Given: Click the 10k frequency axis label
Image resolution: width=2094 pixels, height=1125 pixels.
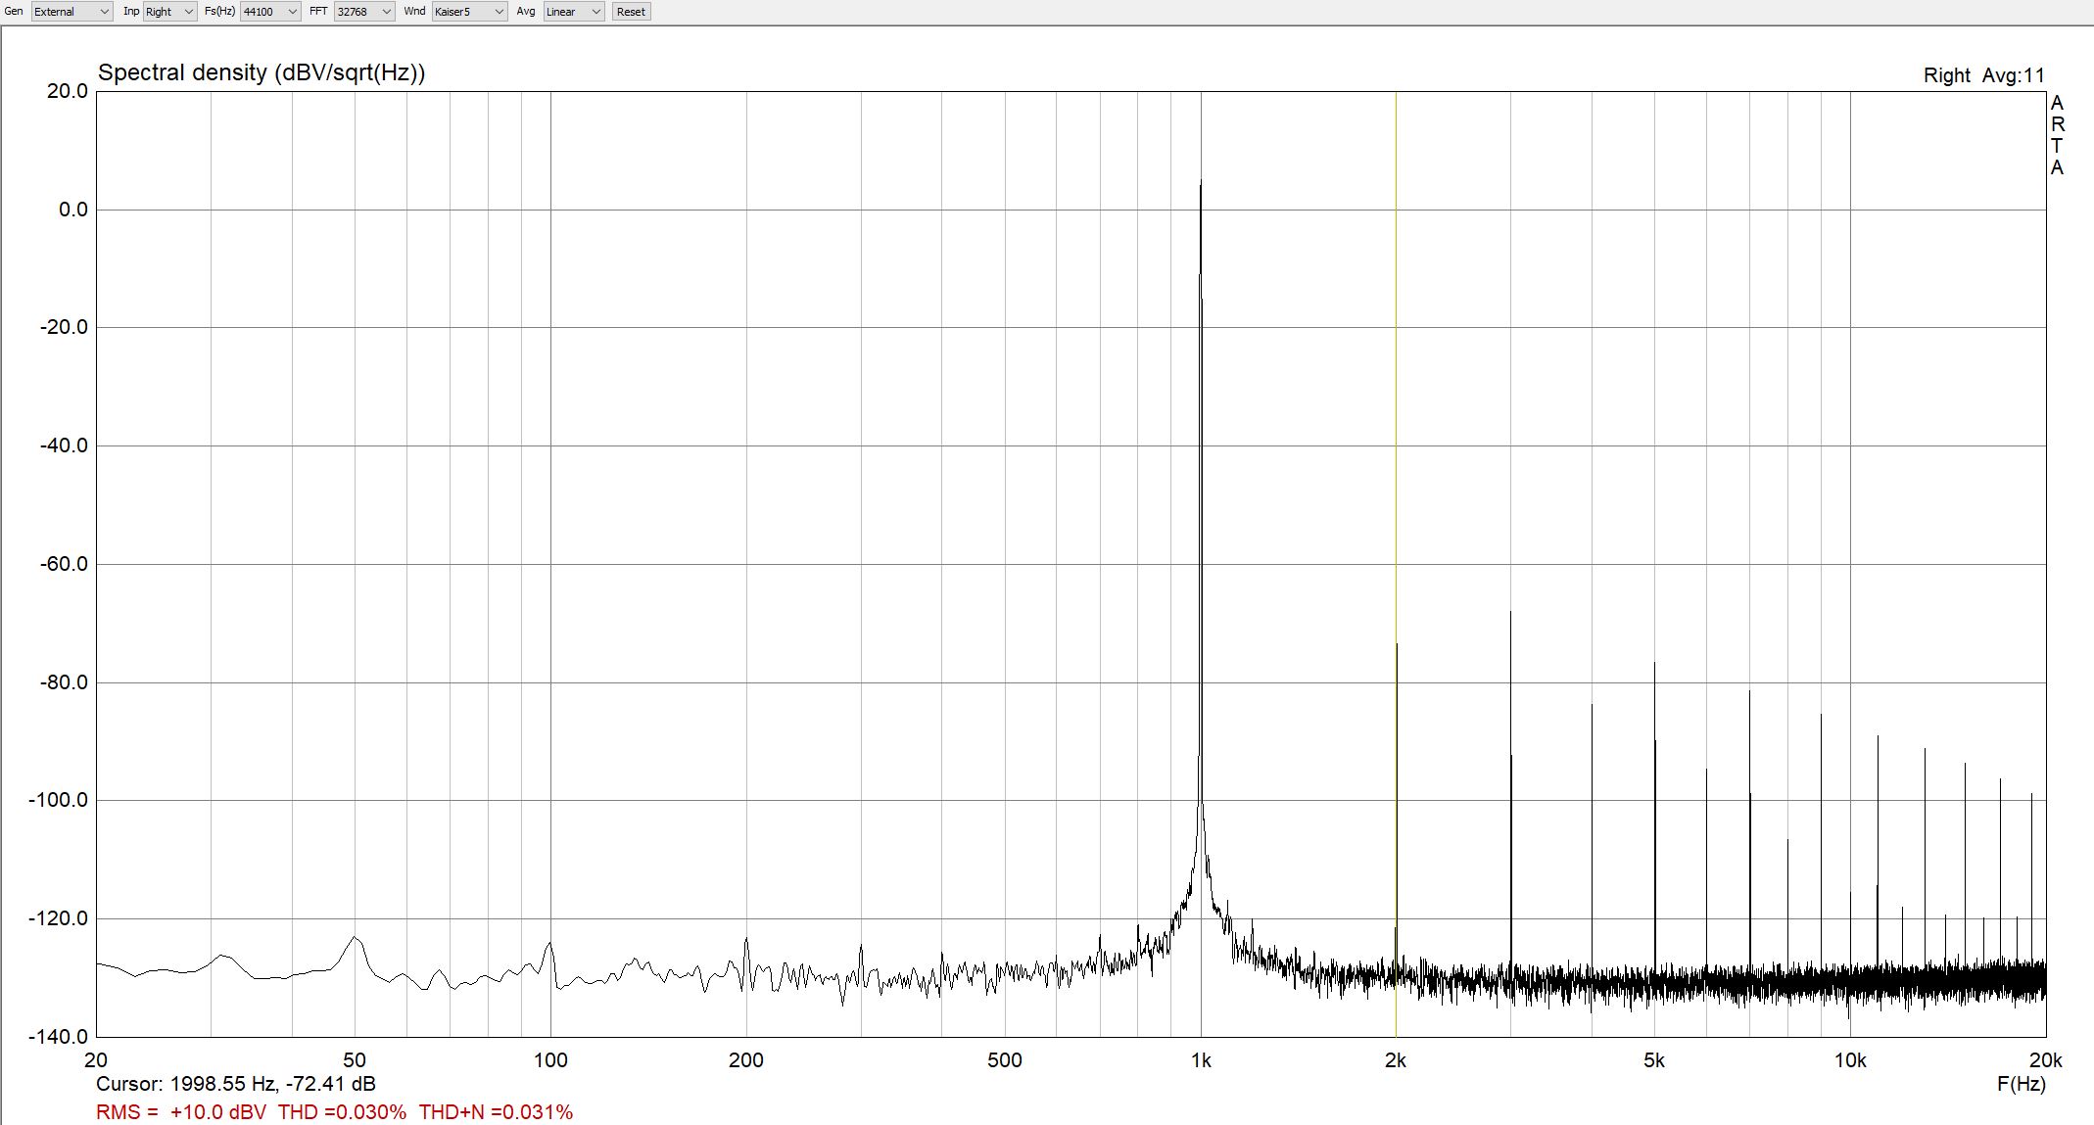Looking at the screenshot, I should pyautogui.click(x=1850, y=1060).
